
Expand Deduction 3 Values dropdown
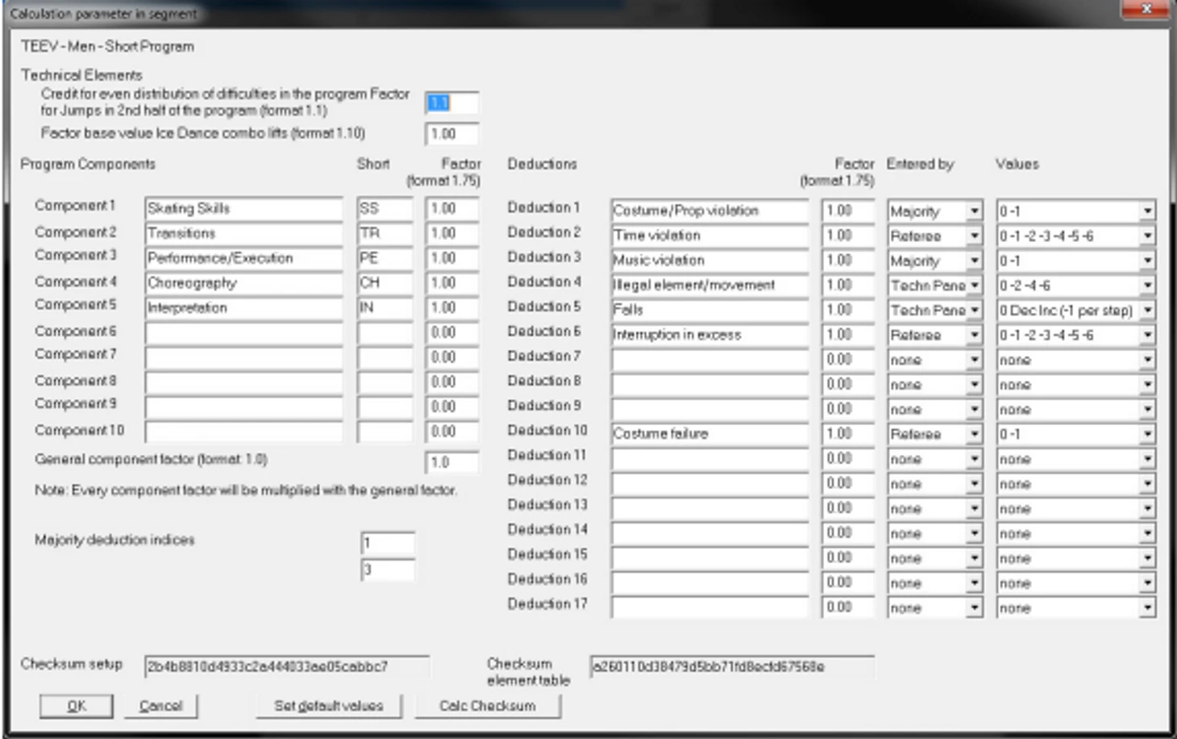pyautogui.click(x=1147, y=261)
